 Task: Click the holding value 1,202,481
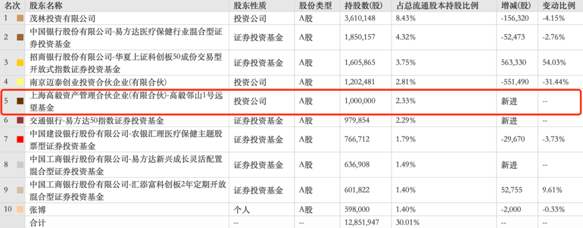[360, 82]
